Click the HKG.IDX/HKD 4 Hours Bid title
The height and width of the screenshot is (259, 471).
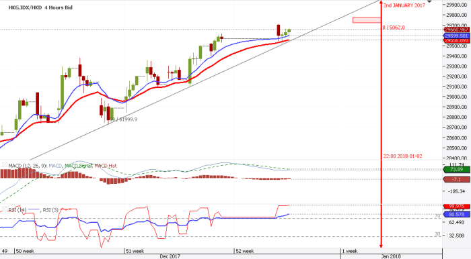click(x=40, y=7)
